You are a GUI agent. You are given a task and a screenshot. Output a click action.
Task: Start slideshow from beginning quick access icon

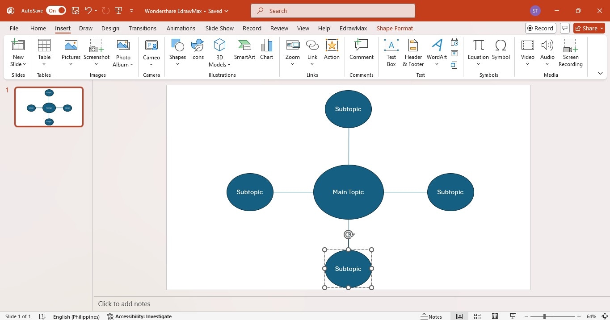pyautogui.click(x=118, y=10)
